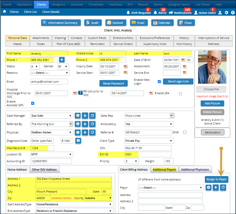The width and height of the screenshot is (236, 214).
Task: Open calendar picker for Service End
Action: tap(185, 73)
